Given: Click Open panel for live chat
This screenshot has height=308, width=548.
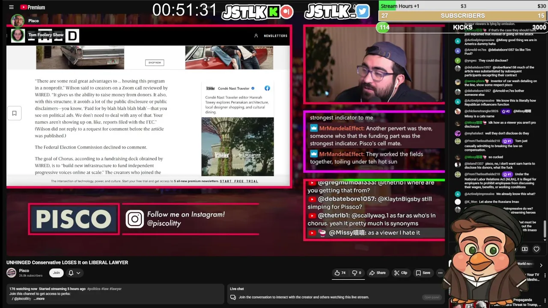Looking at the screenshot, I should [432, 297].
